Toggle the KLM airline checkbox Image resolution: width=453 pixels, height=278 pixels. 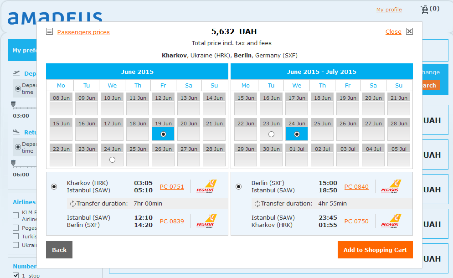[16, 215]
